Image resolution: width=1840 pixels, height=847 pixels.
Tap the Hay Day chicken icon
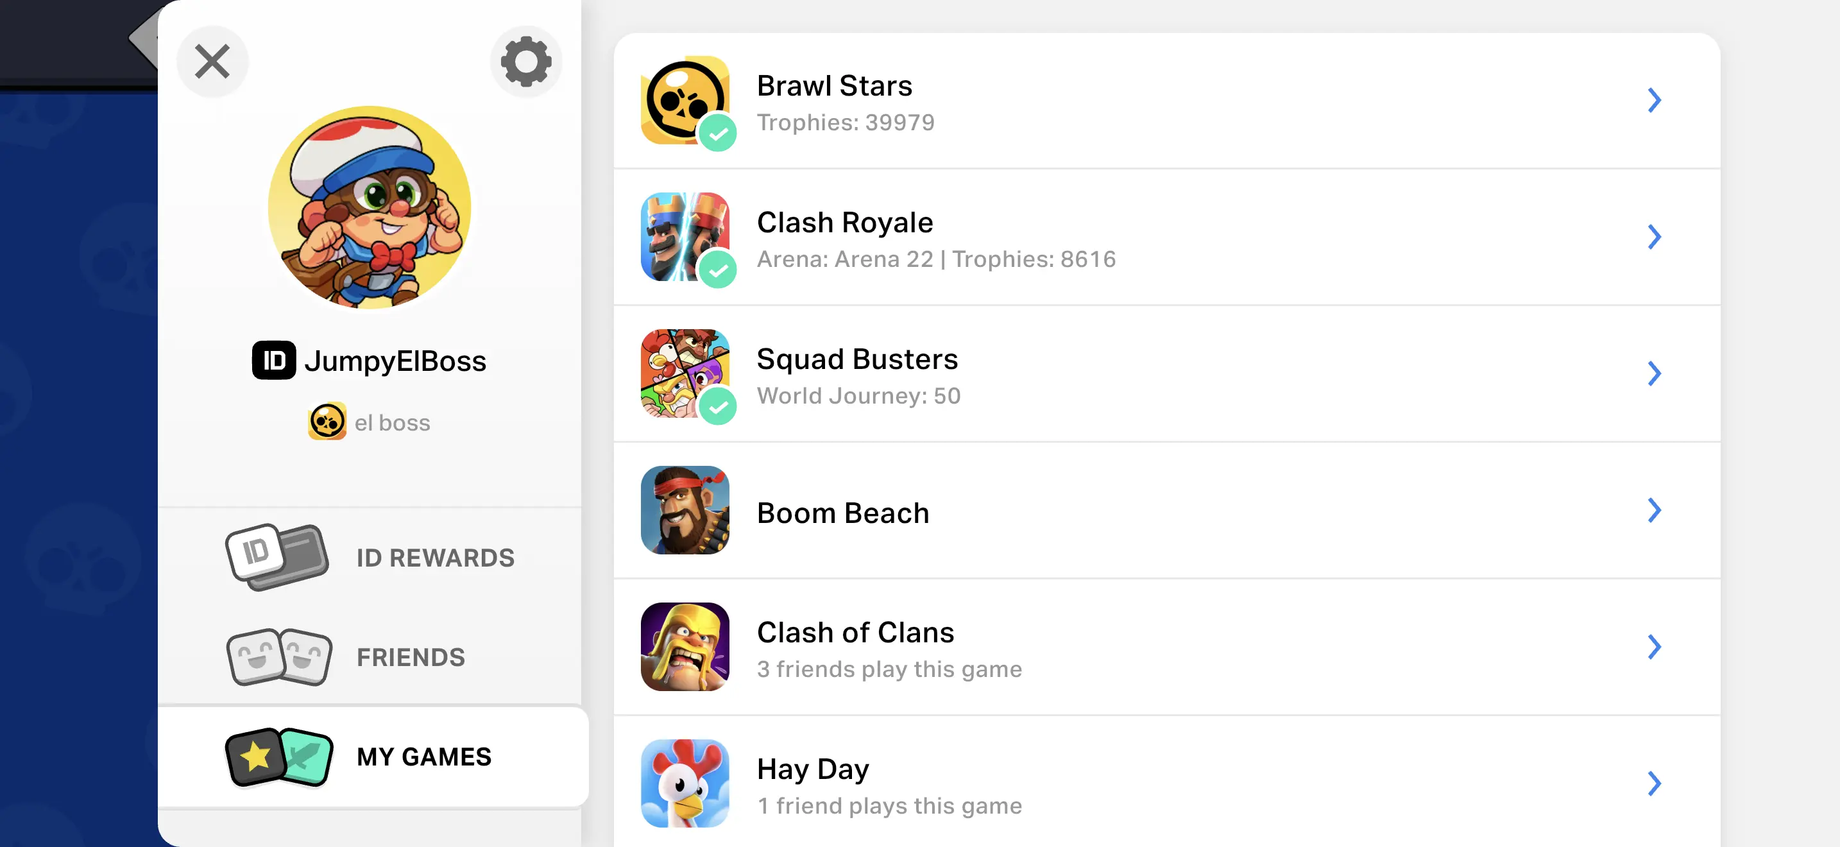point(685,783)
